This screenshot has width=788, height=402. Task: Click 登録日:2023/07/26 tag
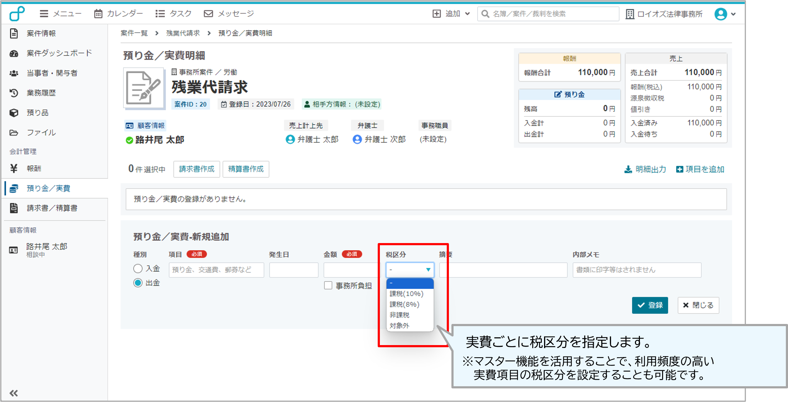256,104
